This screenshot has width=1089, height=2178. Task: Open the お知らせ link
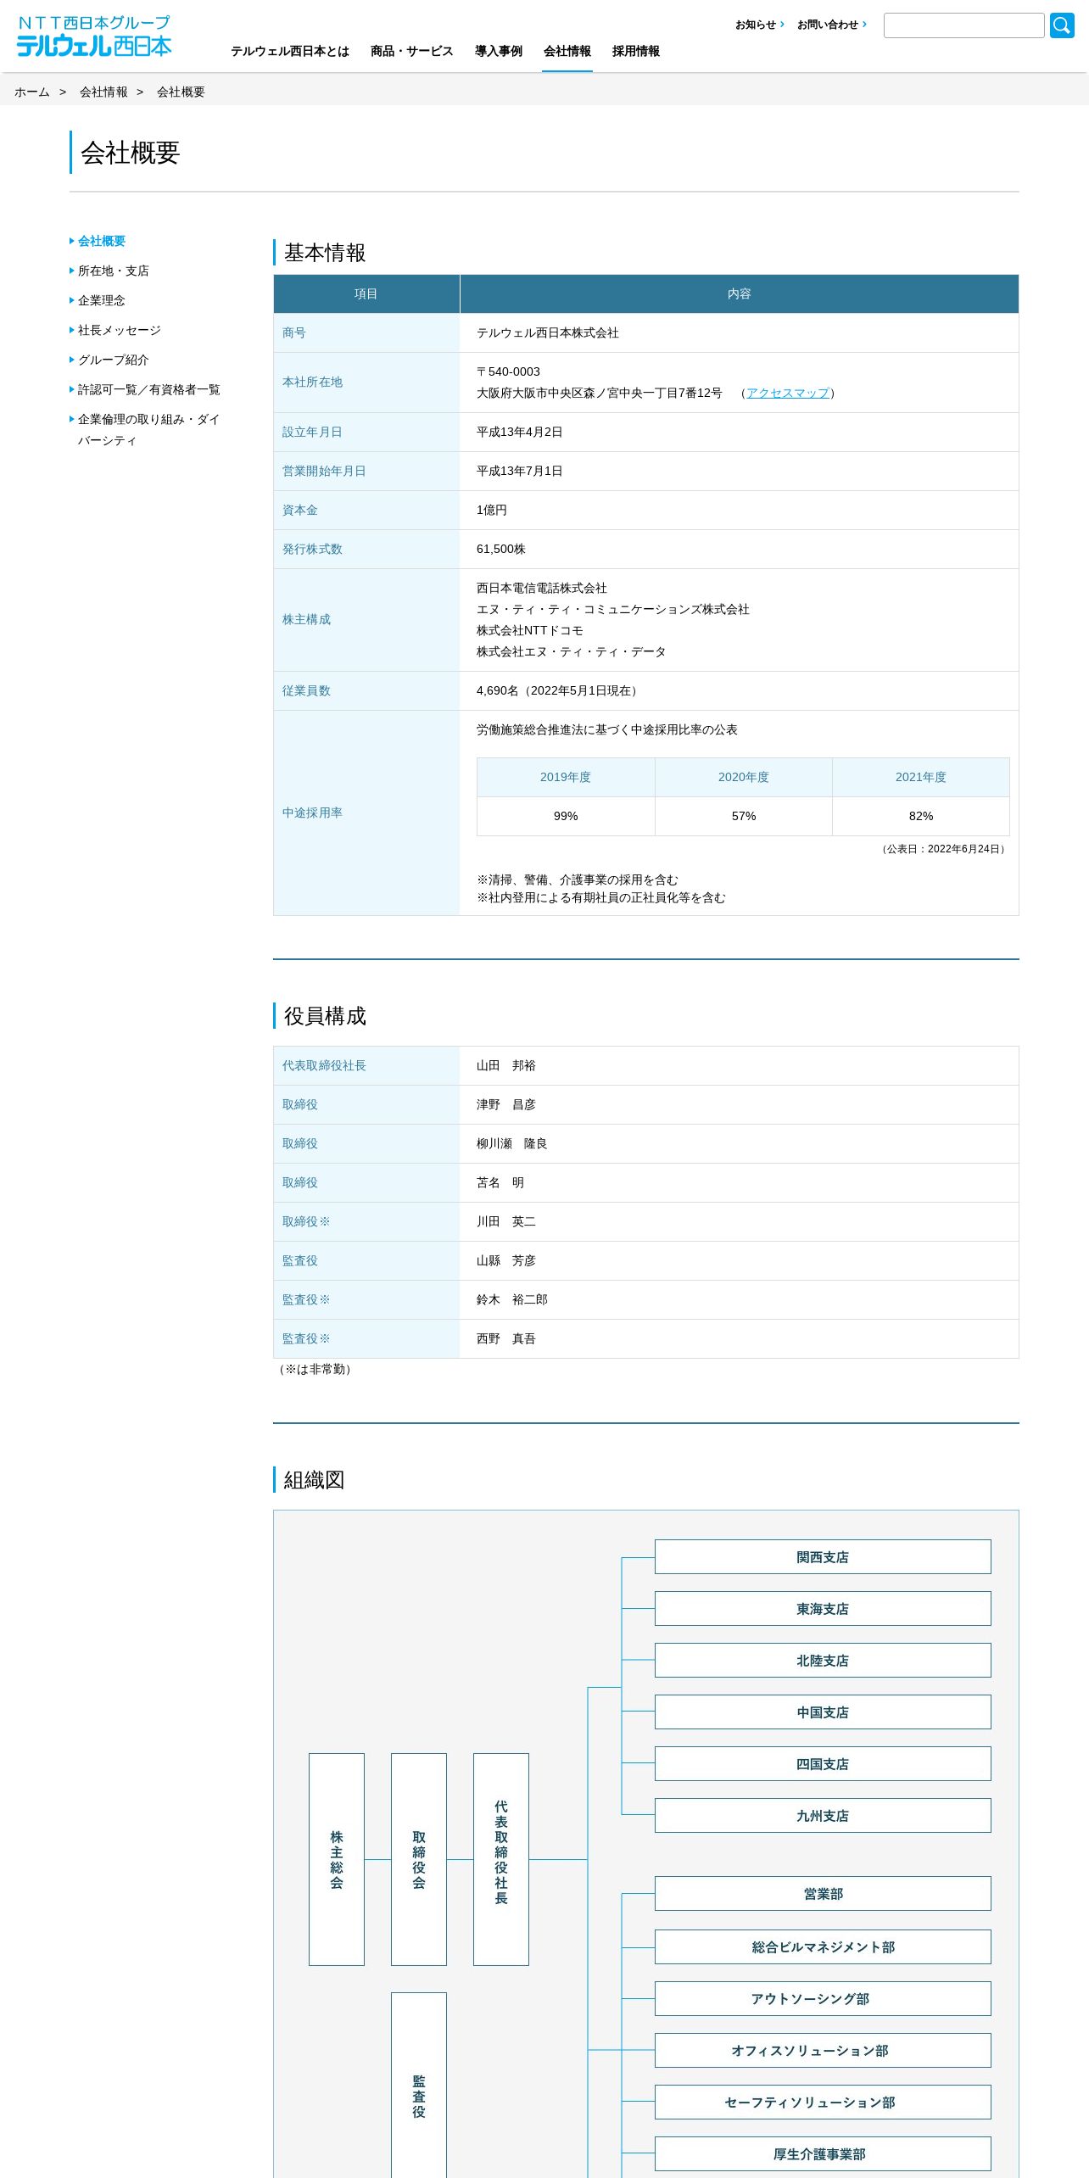pos(759,25)
